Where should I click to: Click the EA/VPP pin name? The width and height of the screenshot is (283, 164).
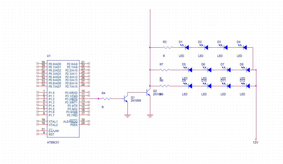click(54, 131)
